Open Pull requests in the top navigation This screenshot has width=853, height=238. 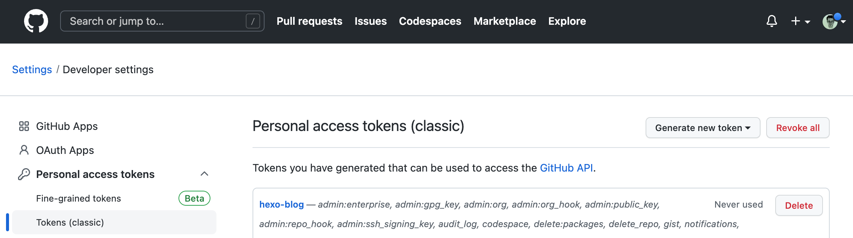pyautogui.click(x=309, y=21)
